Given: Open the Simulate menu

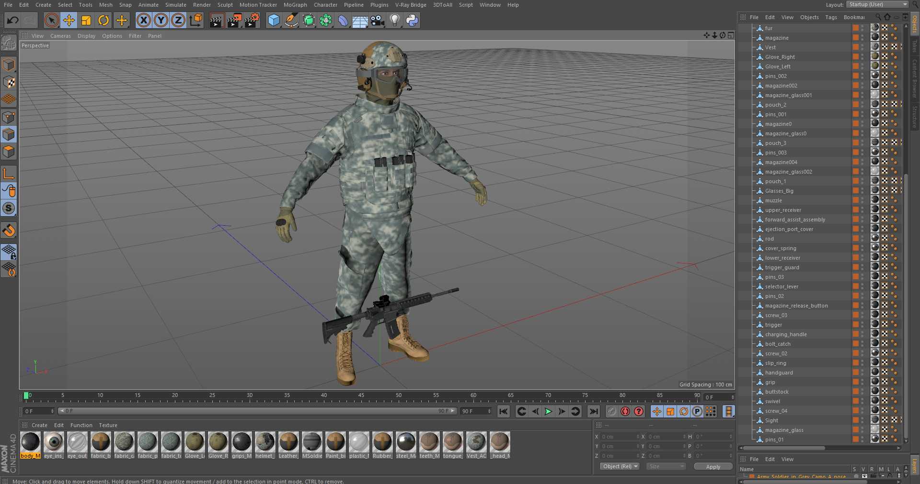Looking at the screenshot, I should (176, 5).
